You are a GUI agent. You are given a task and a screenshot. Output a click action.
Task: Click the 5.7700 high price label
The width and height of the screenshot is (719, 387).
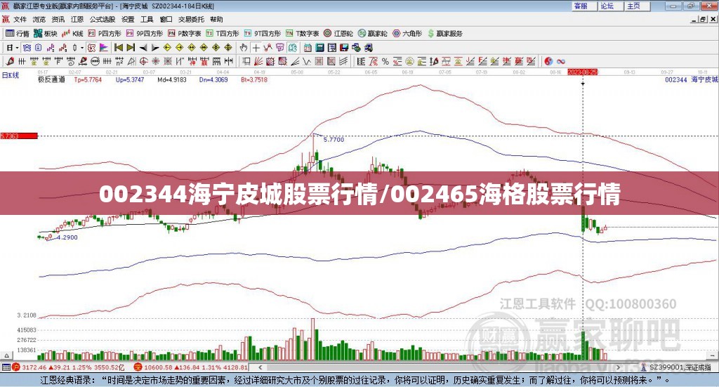click(x=334, y=139)
